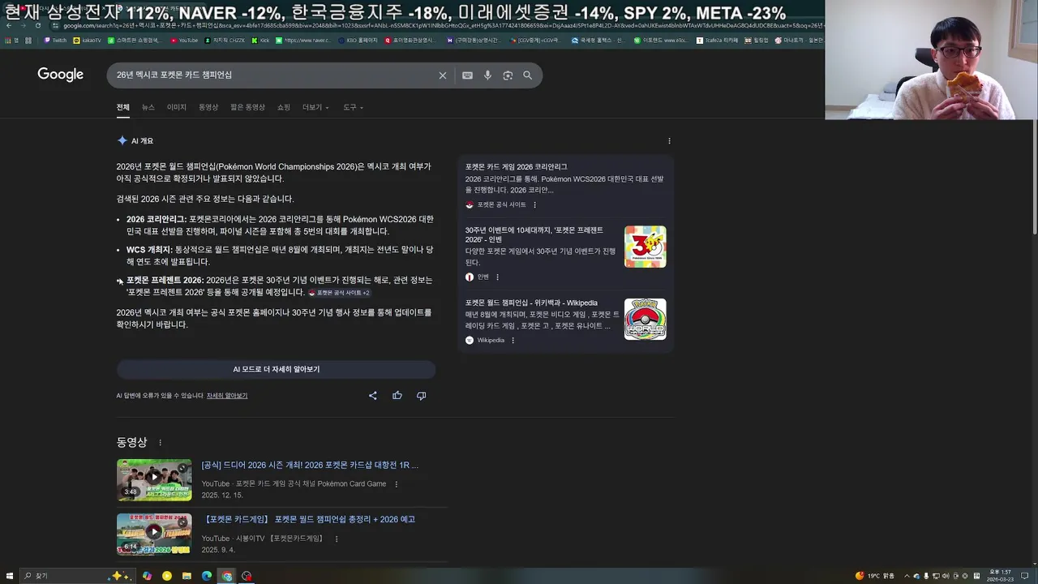The image size is (1038, 584).
Task: Open Microsoft Edge from the taskbar
Action: click(207, 576)
